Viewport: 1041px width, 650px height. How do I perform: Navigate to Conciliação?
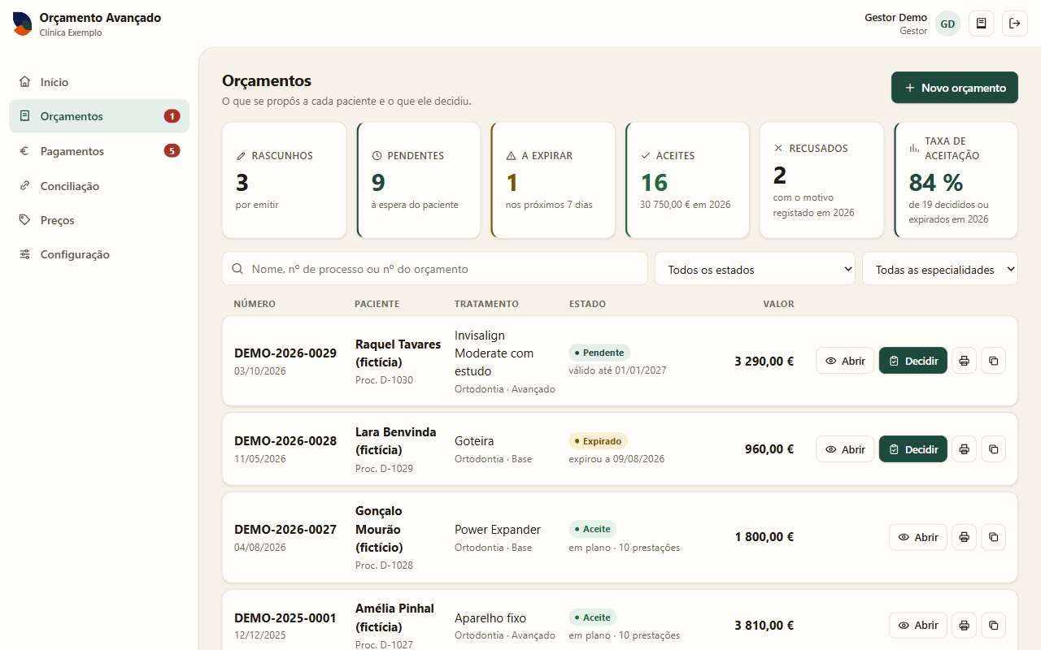pyautogui.click(x=99, y=186)
